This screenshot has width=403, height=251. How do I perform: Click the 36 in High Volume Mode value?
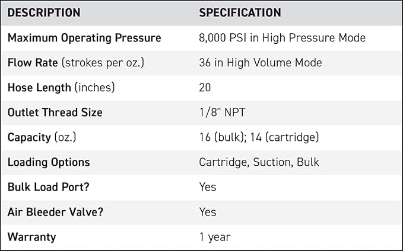tap(261, 63)
